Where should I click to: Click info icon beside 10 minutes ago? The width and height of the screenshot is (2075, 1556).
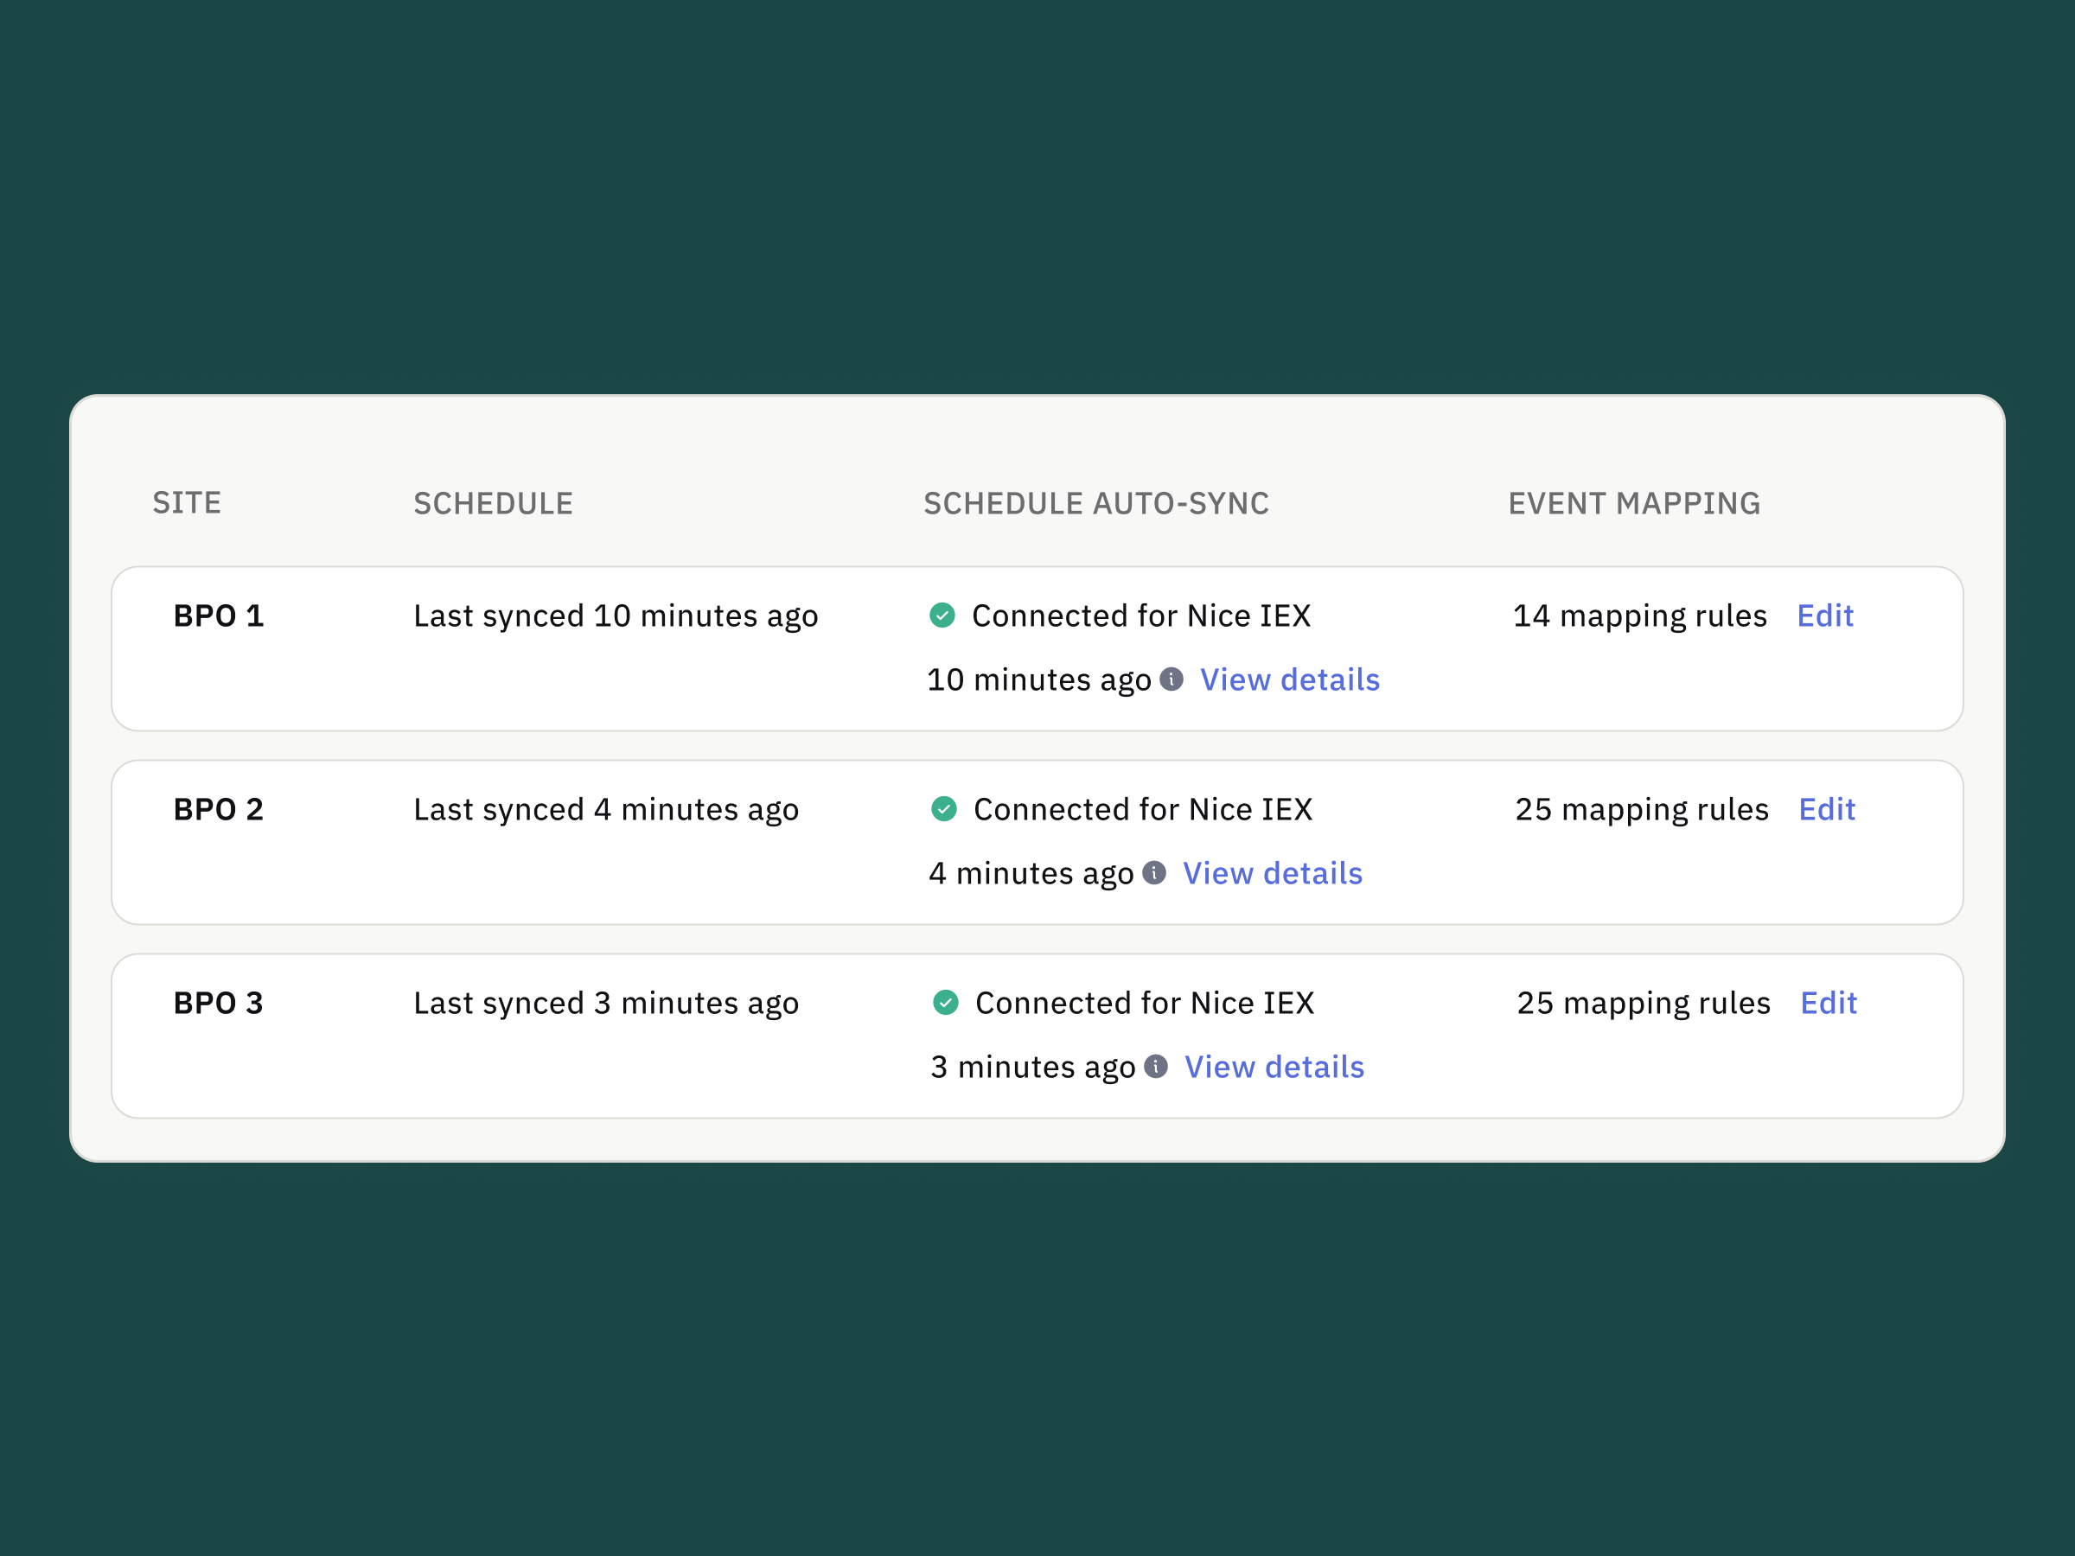[x=1172, y=678]
